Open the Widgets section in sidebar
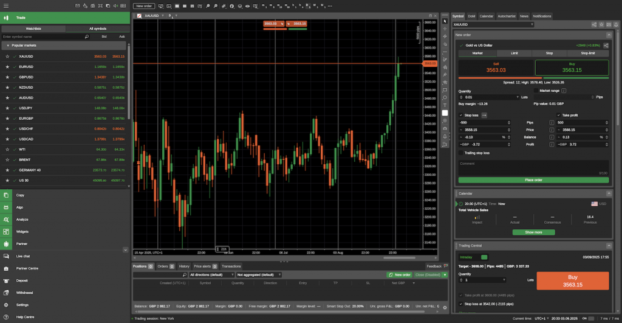This screenshot has width=622, height=323. [x=65, y=232]
